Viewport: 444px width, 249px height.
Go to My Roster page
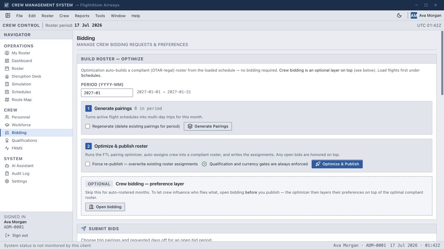[36, 53]
